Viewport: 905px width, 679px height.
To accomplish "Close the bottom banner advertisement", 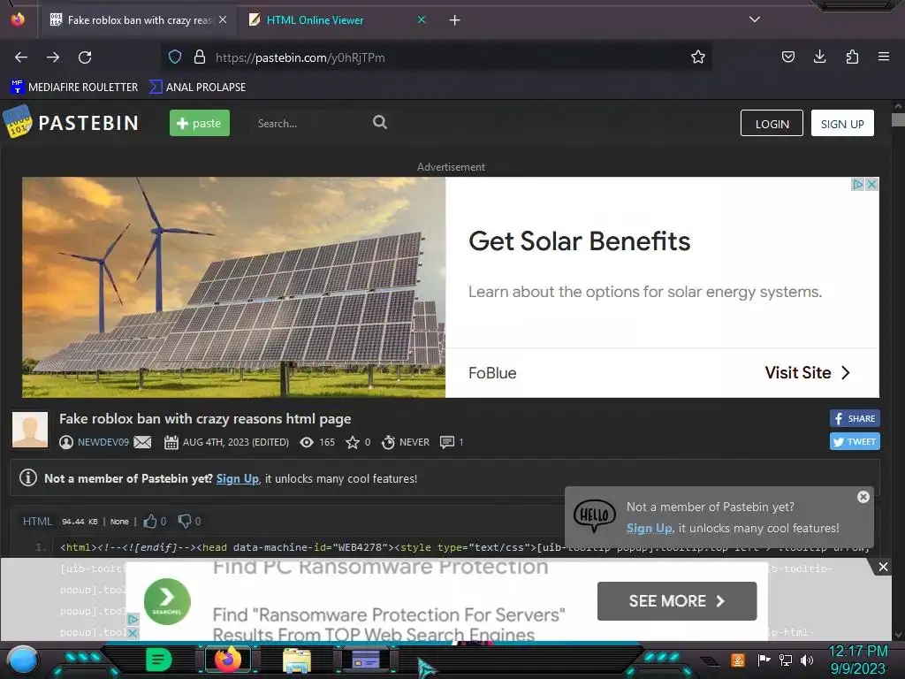I will point(883,567).
